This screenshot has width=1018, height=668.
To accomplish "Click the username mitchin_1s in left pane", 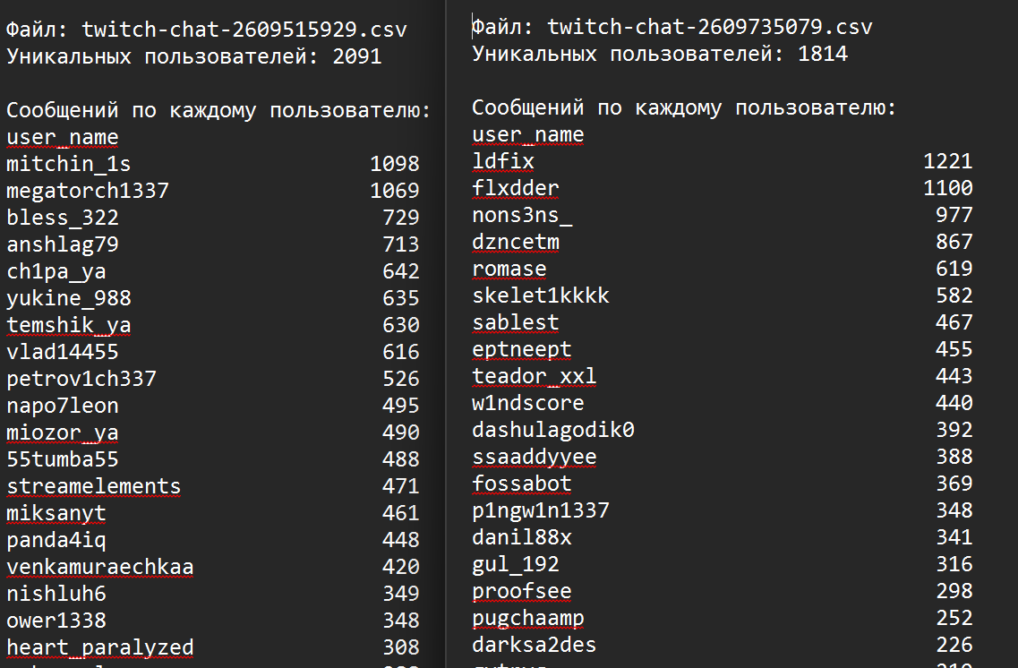I will pyautogui.click(x=68, y=164).
